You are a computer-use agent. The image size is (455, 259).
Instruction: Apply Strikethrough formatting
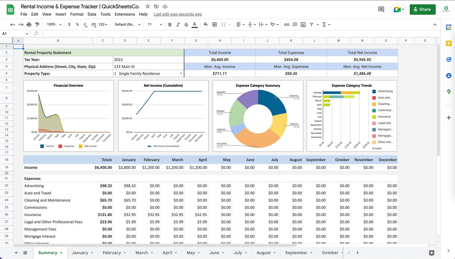(186, 24)
